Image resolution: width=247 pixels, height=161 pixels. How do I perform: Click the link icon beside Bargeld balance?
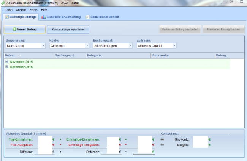[x=162, y=145]
